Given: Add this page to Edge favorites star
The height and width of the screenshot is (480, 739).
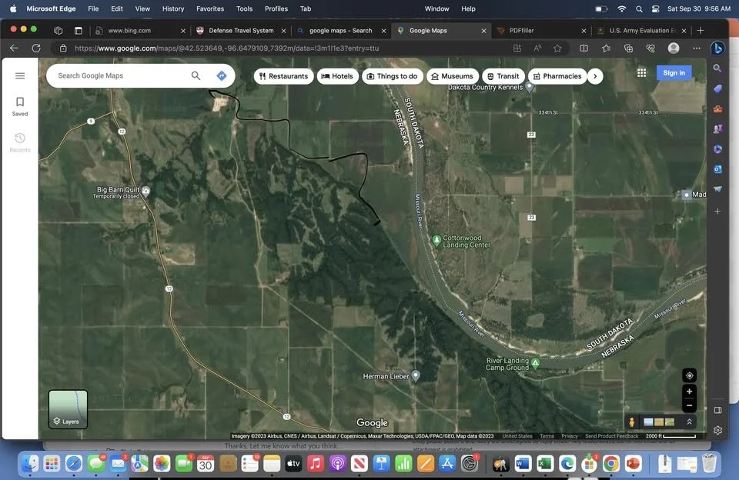Looking at the screenshot, I should click(x=557, y=48).
